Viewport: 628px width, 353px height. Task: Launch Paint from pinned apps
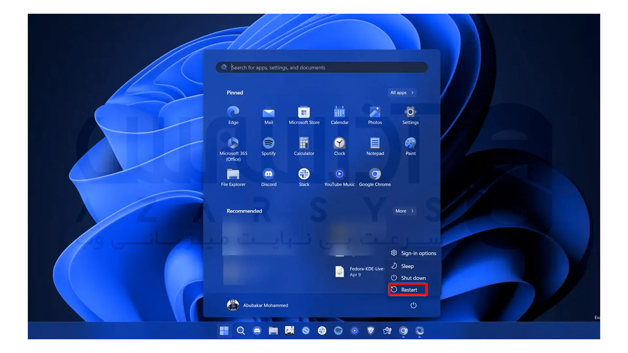[x=410, y=146]
